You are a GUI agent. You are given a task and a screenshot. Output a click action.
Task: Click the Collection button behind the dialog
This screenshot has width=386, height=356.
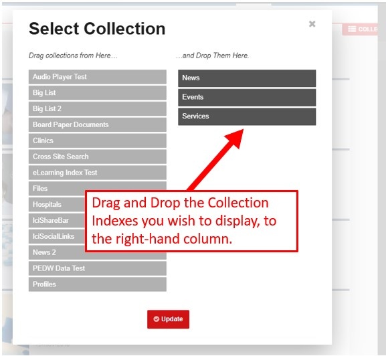tap(360, 29)
